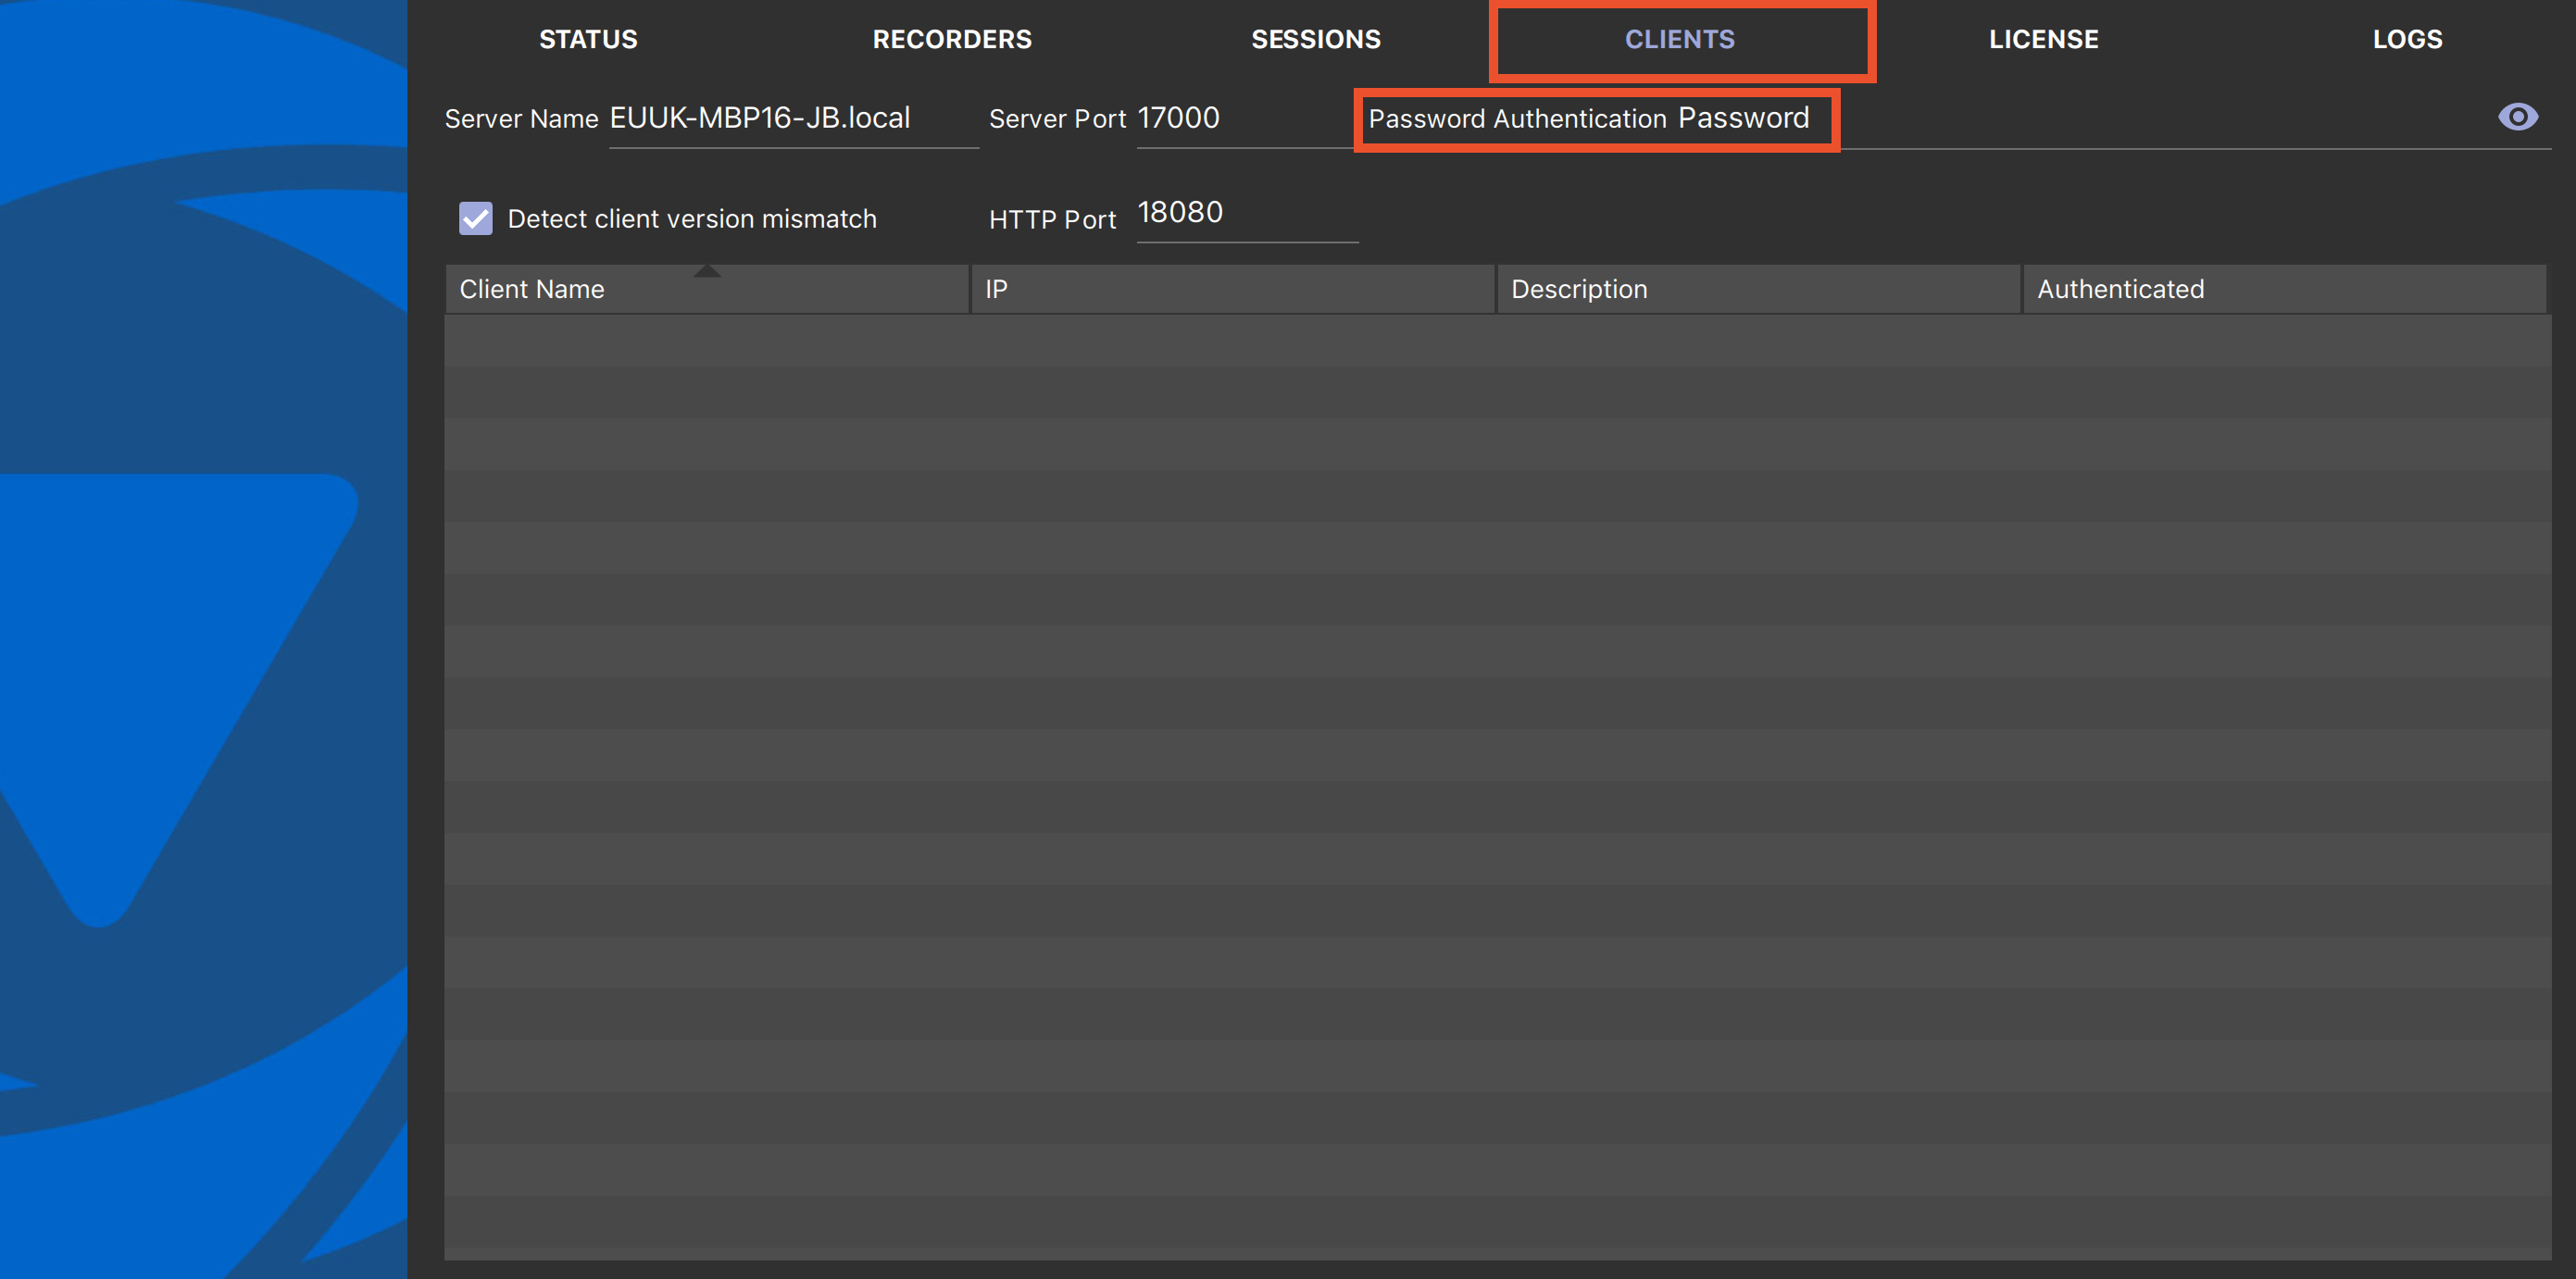Sort by IP column header

[x=1233, y=289]
